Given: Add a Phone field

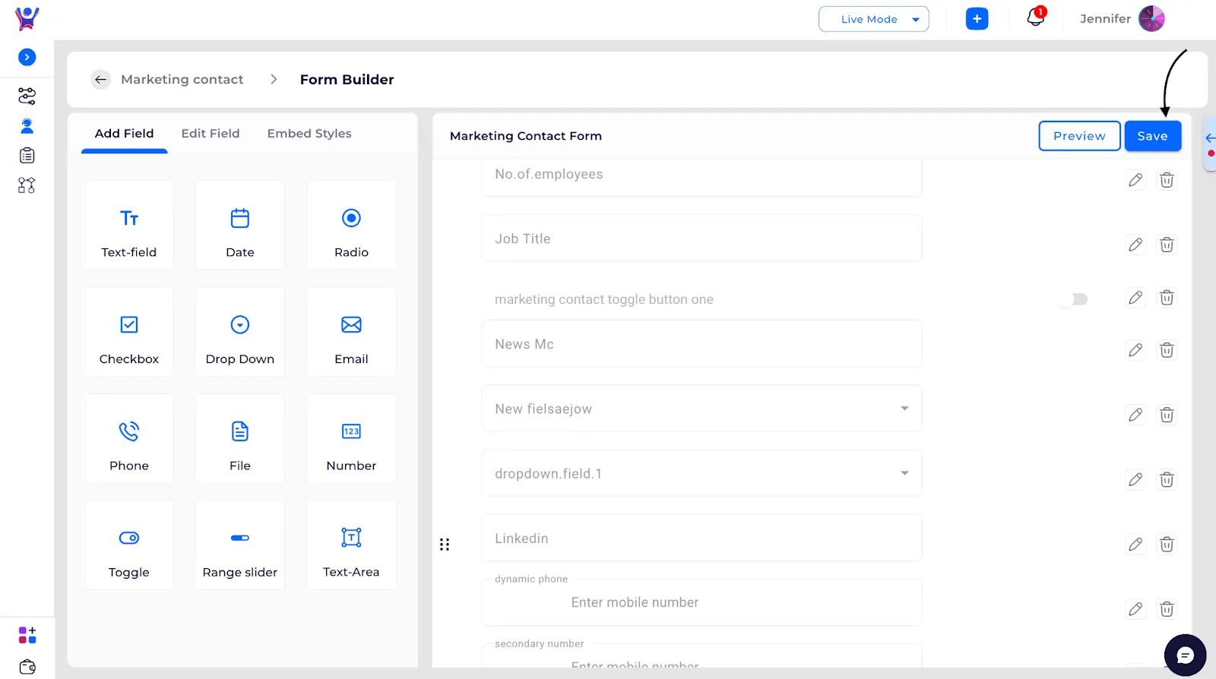Looking at the screenshot, I should tap(129, 438).
